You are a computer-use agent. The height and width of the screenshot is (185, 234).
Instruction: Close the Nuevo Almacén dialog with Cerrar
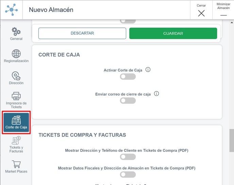[201, 10]
